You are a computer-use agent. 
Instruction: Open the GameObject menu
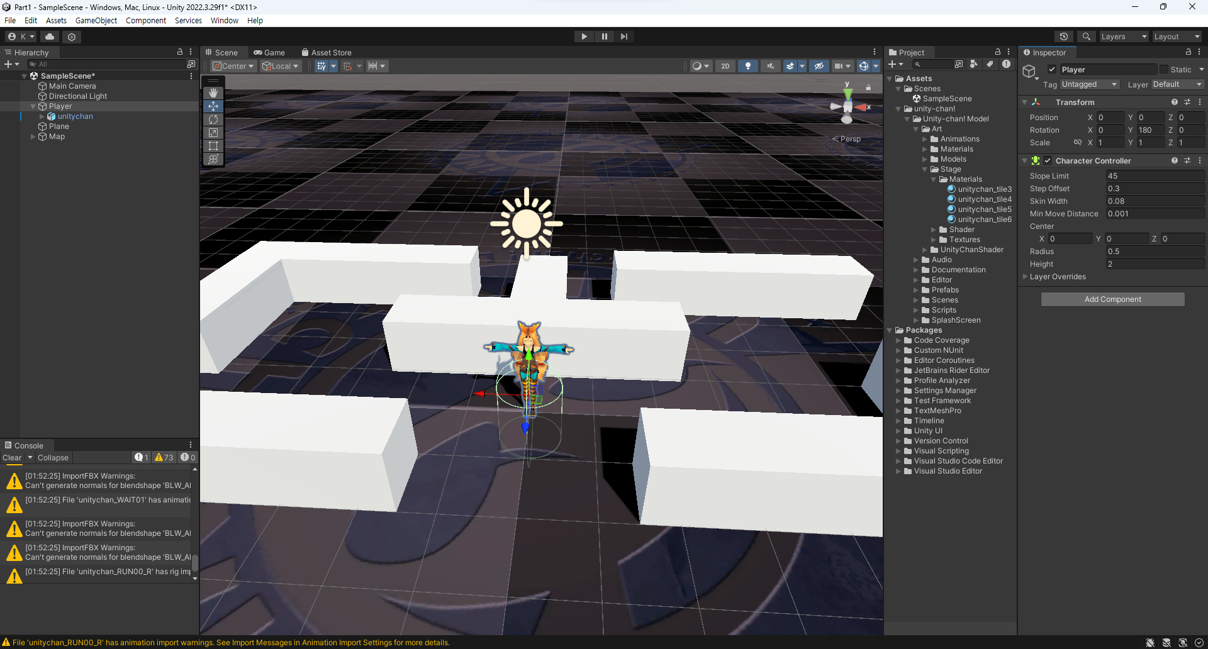tap(96, 20)
